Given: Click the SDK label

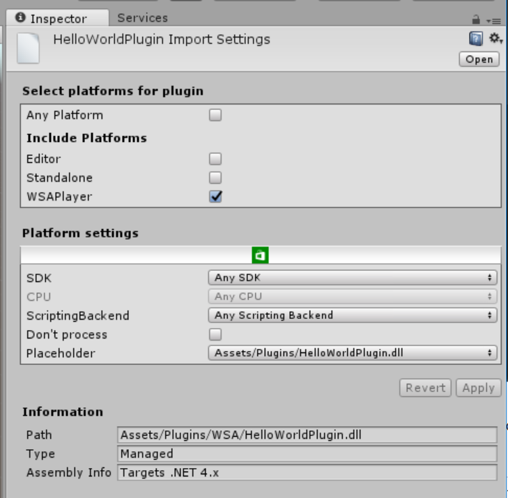Looking at the screenshot, I should pyautogui.click(x=39, y=278).
